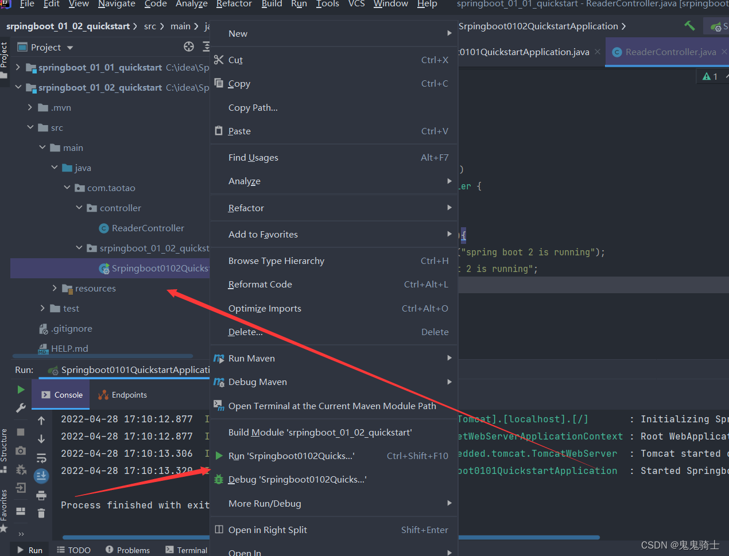
Task: Toggle soft-wrap in console toolbar
Action: [41, 458]
